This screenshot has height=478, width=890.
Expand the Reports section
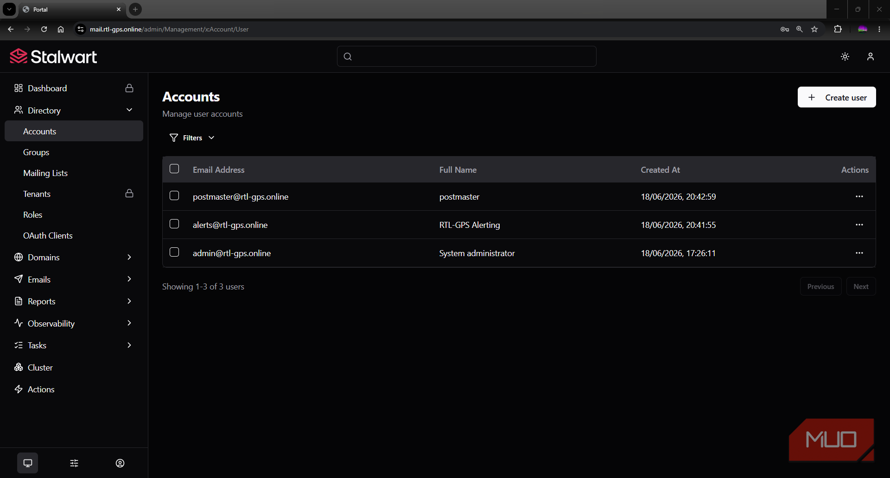[x=74, y=301]
